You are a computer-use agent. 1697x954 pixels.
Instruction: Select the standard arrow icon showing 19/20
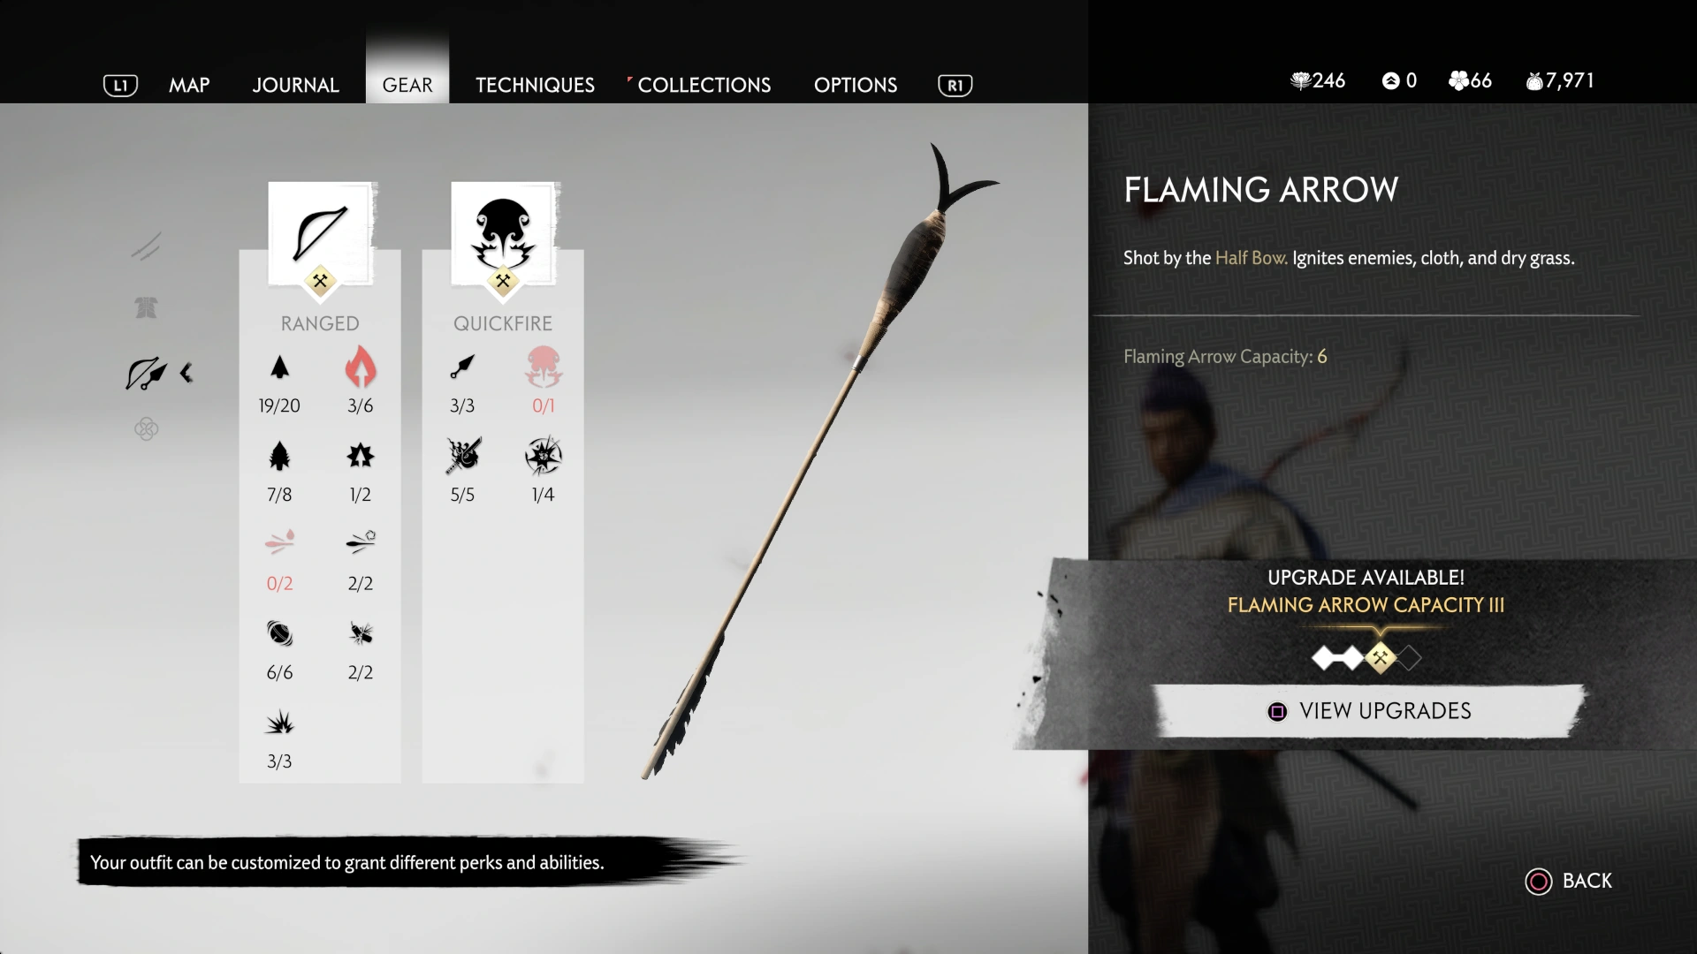point(279,367)
